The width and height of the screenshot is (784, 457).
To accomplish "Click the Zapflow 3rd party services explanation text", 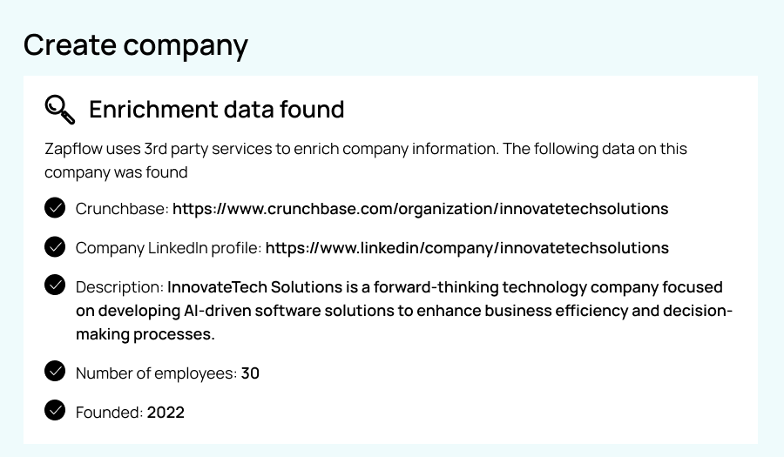I will pos(366,160).
